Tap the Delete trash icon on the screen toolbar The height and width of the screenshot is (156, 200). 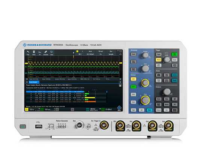tap(34, 52)
